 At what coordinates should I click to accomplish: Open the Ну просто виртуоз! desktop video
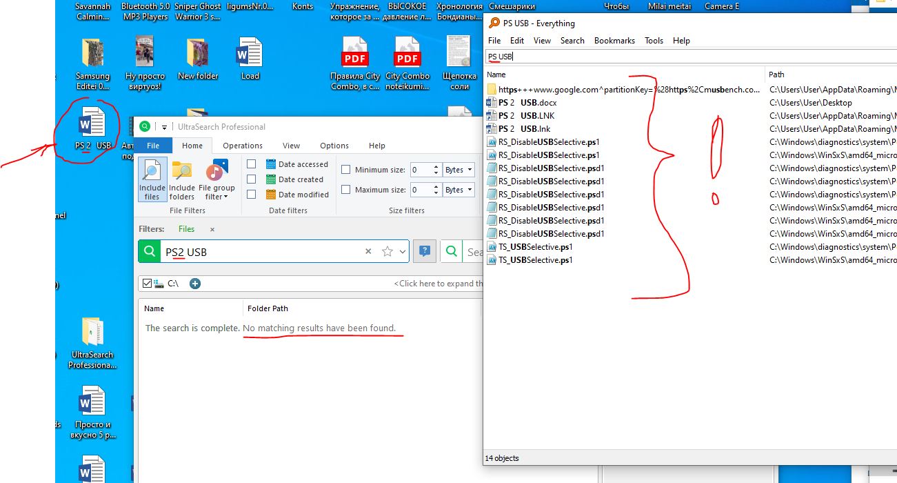145,63
